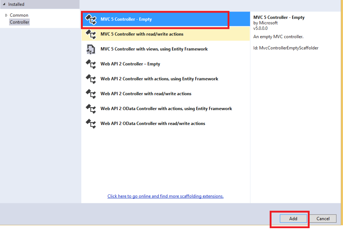Click icon of Web API 2 OData Controller with read/write actions
343x230 pixels.
click(91, 124)
